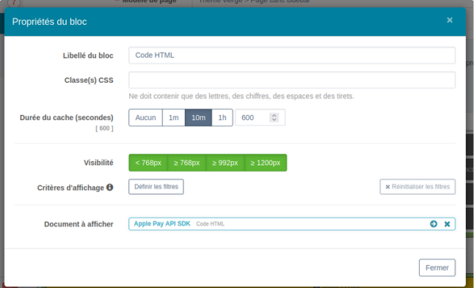Remove the selected document with the X icon
Viewport: 474px width, 288px height.
[x=447, y=224]
